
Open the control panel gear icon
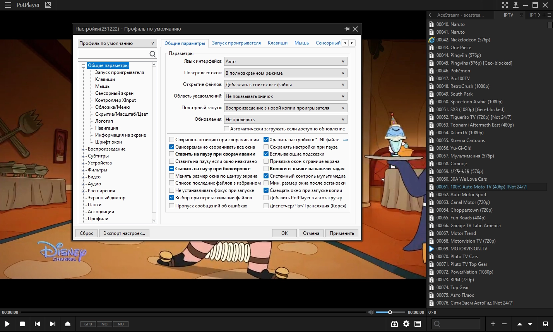pyautogui.click(x=406, y=324)
